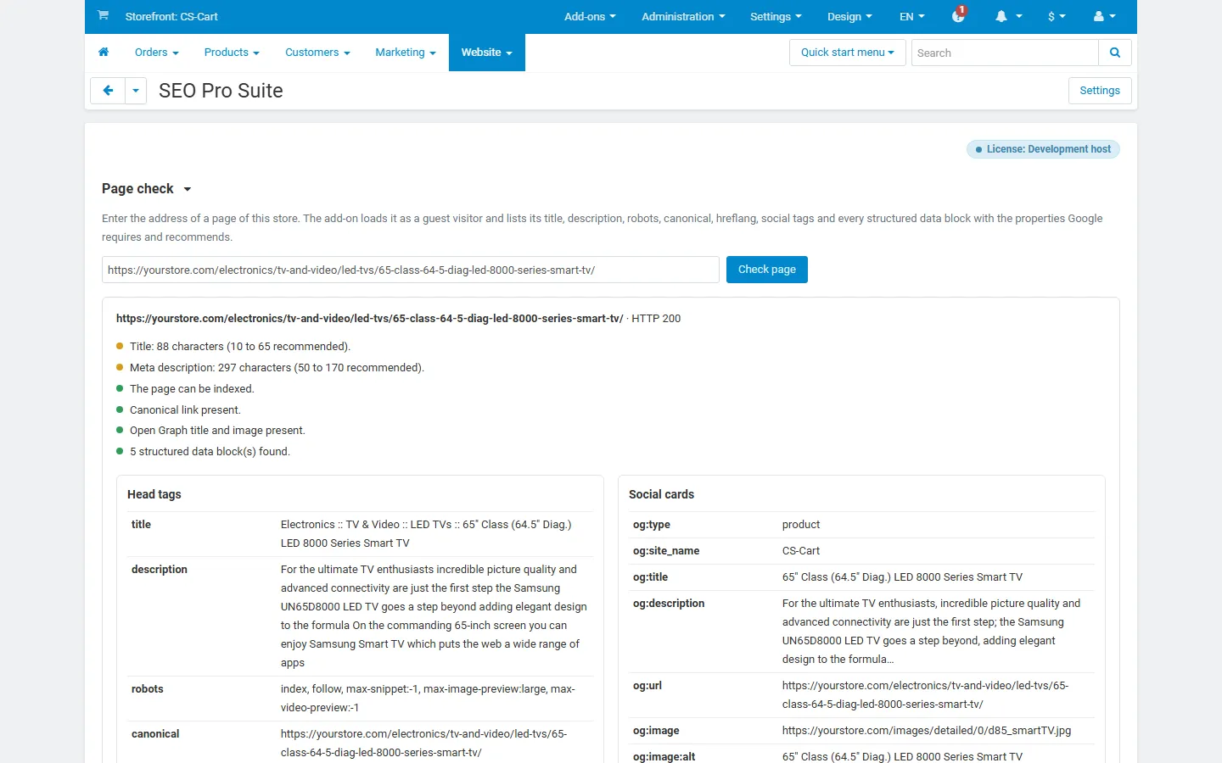Click 'Open Graph title and image present.'
Image resolution: width=1222 pixels, height=763 pixels.
(x=217, y=431)
